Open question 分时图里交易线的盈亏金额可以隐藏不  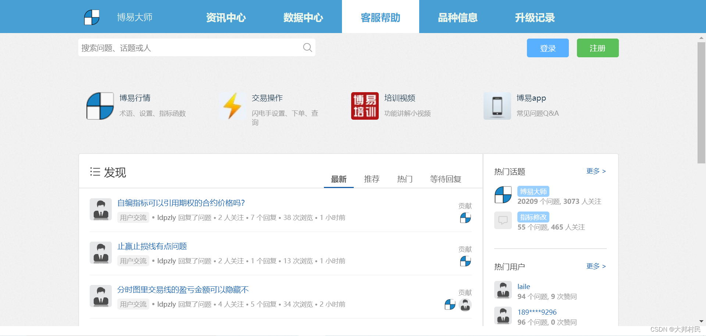(183, 289)
